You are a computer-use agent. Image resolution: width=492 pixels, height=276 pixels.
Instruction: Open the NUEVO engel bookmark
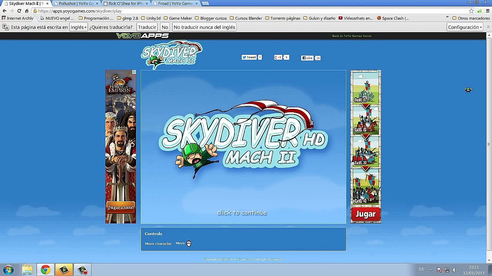(57, 18)
